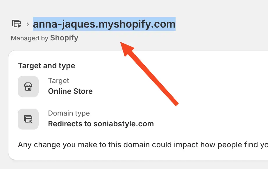Click the storefront icon beside Target
Screen dimensions: 268x169
tap(28, 86)
